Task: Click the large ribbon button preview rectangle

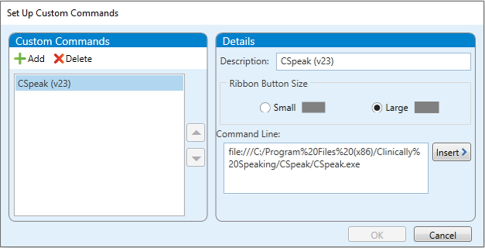Action: click(426, 108)
